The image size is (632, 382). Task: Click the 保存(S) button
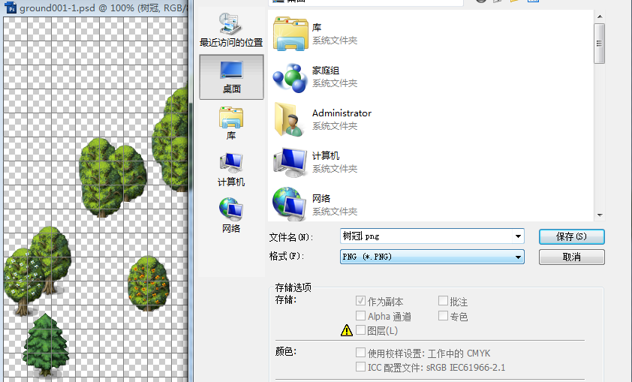[571, 236]
